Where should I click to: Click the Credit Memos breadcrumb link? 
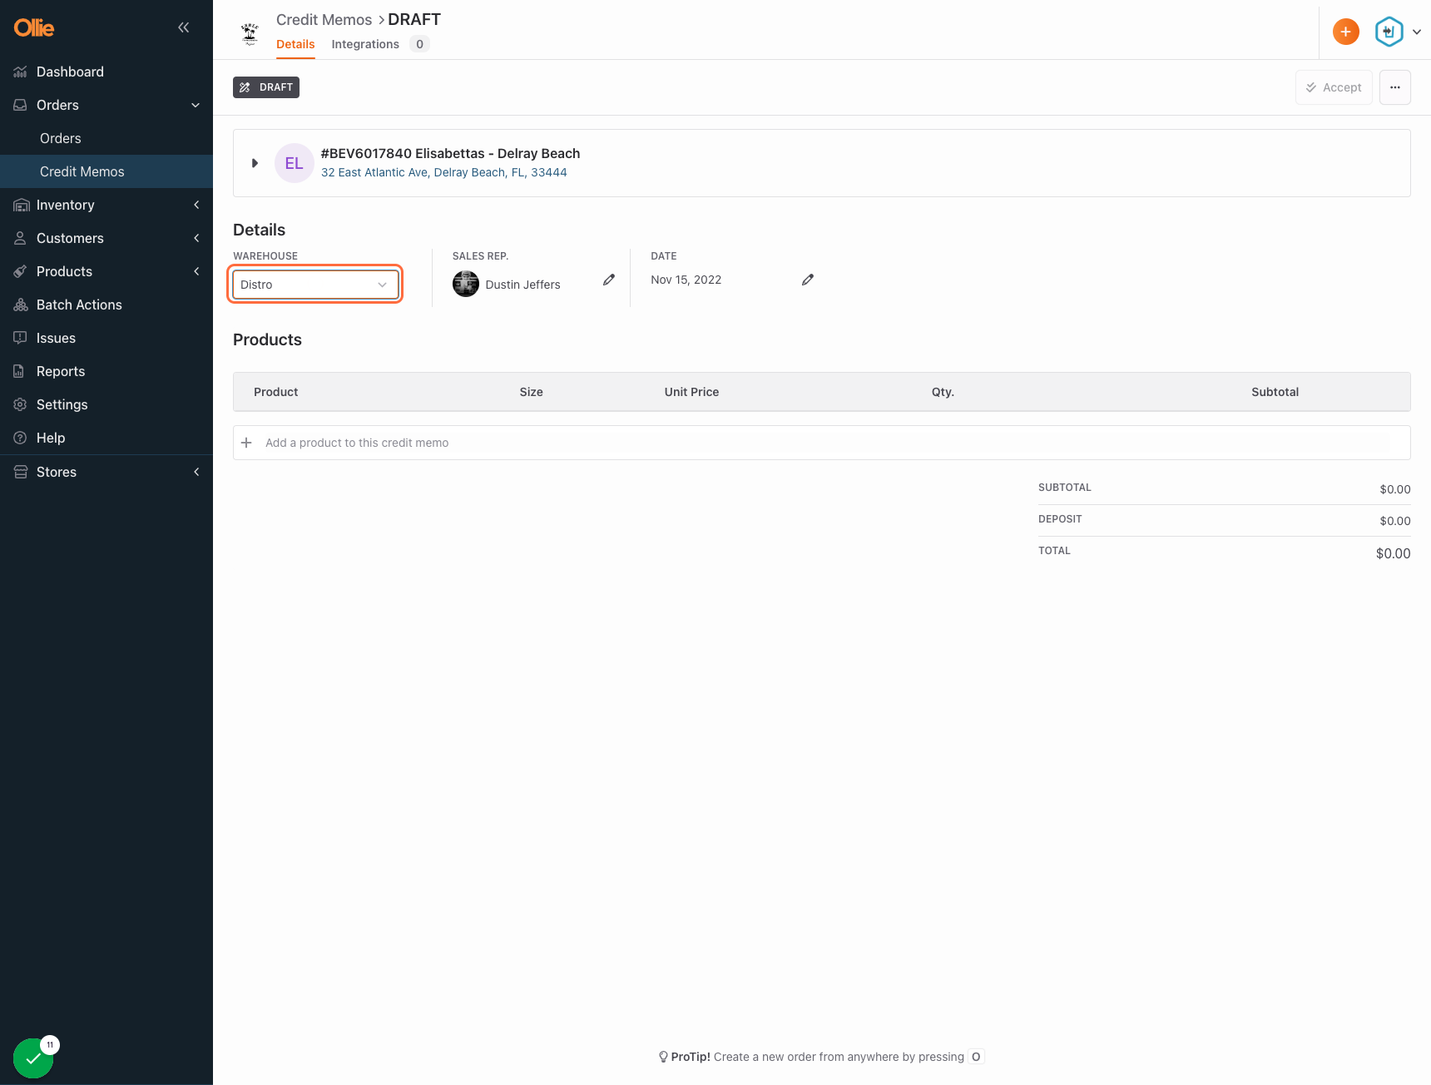324,19
